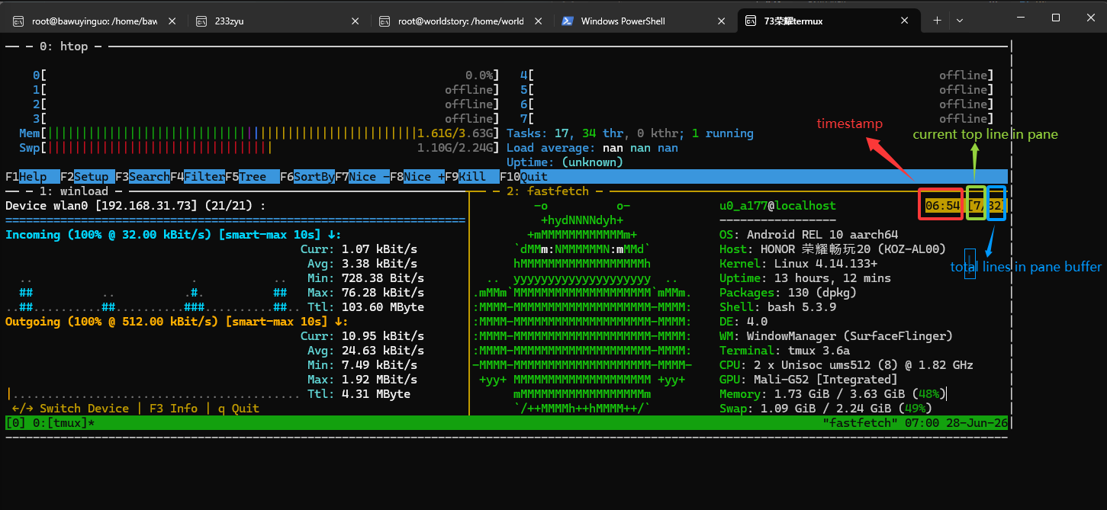Image resolution: width=1107 pixels, height=510 pixels.
Task: Click CPU 7 offline meter row
Action: [x=757, y=119]
